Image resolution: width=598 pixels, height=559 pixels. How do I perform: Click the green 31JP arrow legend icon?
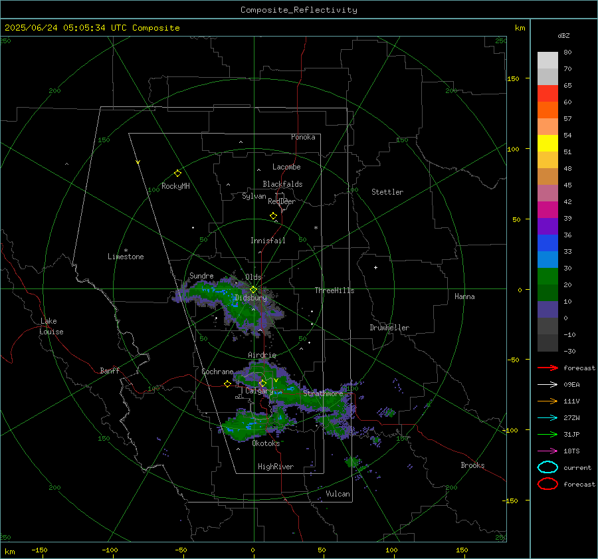(548, 434)
